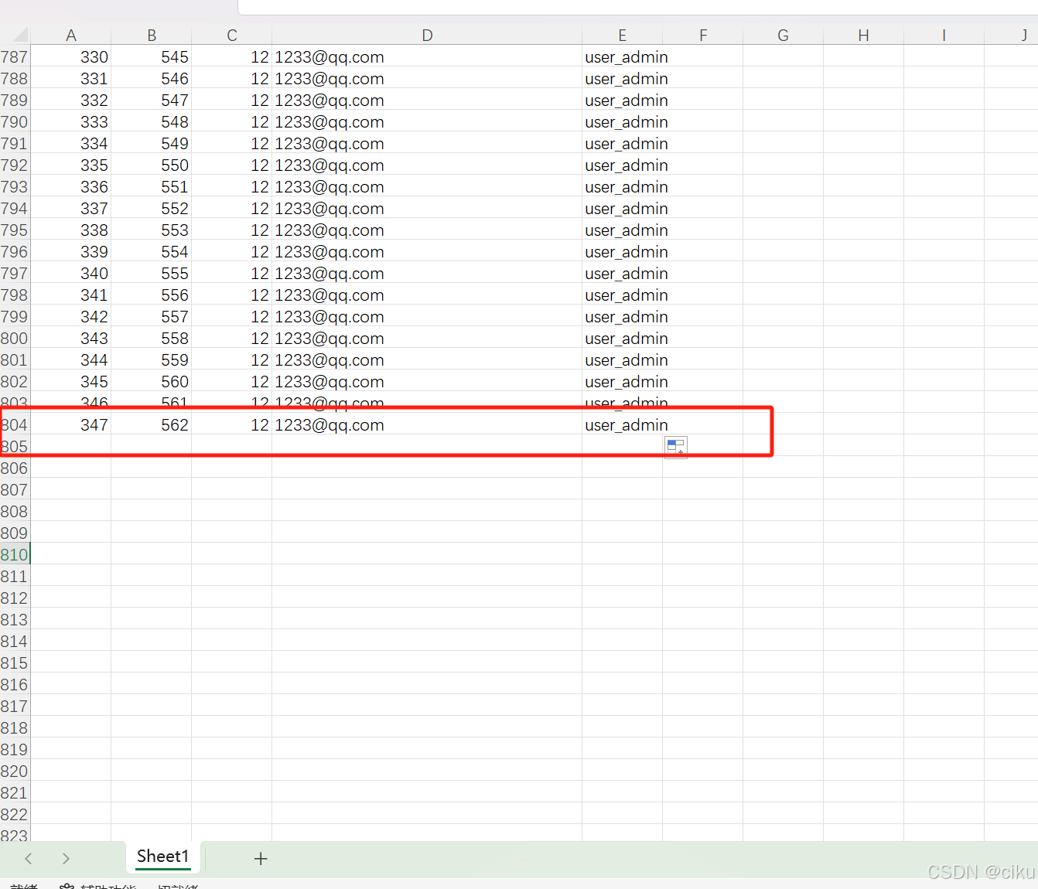This screenshot has width=1038, height=889.
Task: Select column E header
Action: pos(622,35)
